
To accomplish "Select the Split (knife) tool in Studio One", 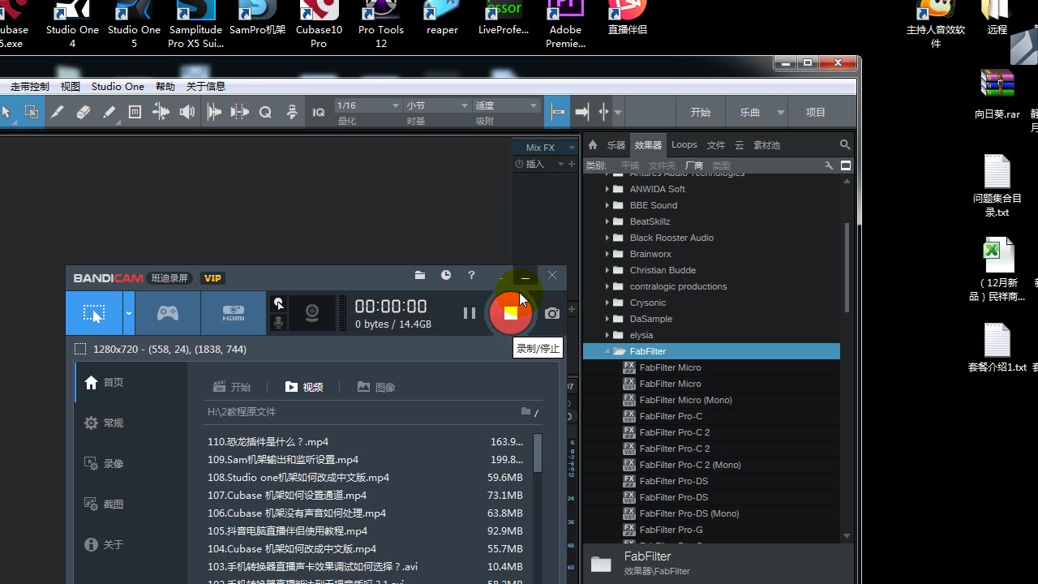I will [57, 113].
